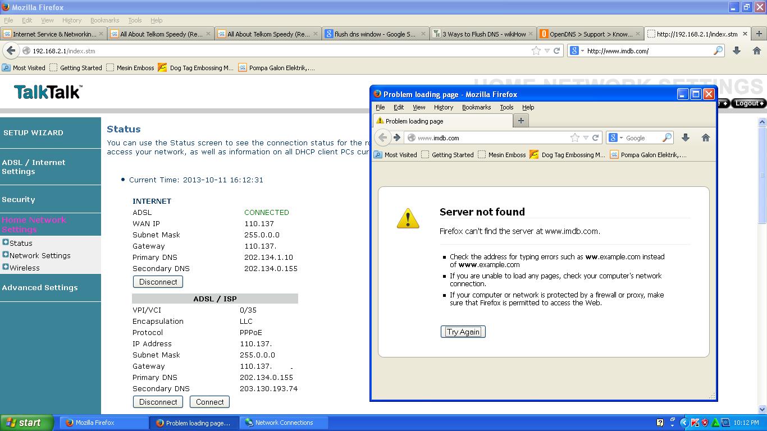Click Disconnect button under ADSL / ISP section

click(x=158, y=402)
